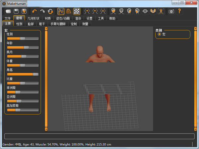The width and height of the screenshot is (199, 149).
Task: Click the Reset refresh arrows icon
Action: click(50, 11)
